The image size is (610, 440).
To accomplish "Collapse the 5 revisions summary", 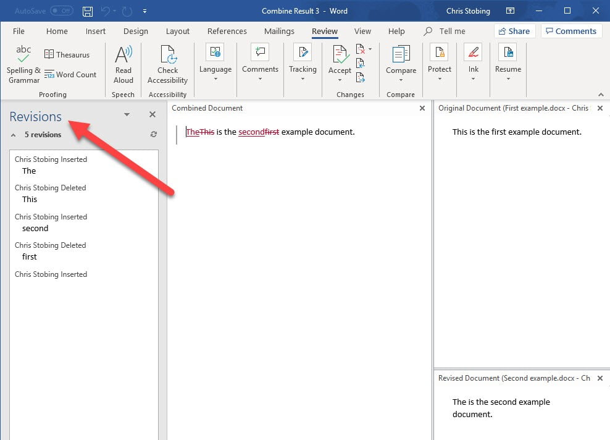I will (13, 134).
